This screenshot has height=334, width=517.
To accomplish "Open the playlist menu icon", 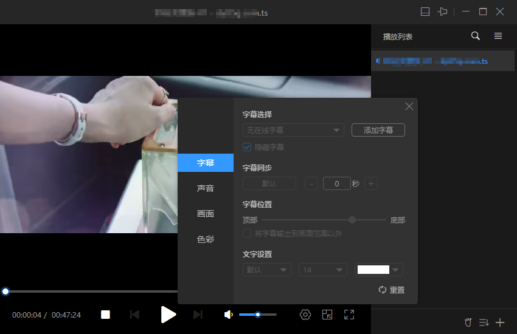I will pyautogui.click(x=498, y=36).
